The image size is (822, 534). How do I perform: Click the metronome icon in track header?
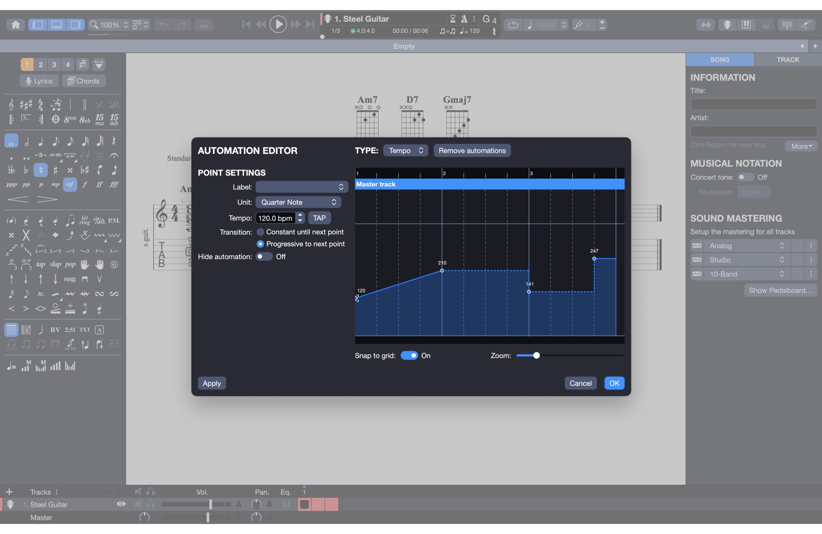click(x=464, y=19)
